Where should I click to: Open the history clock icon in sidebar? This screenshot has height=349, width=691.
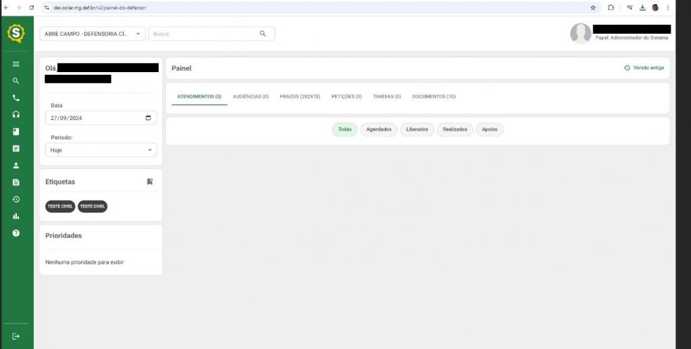click(16, 199)
